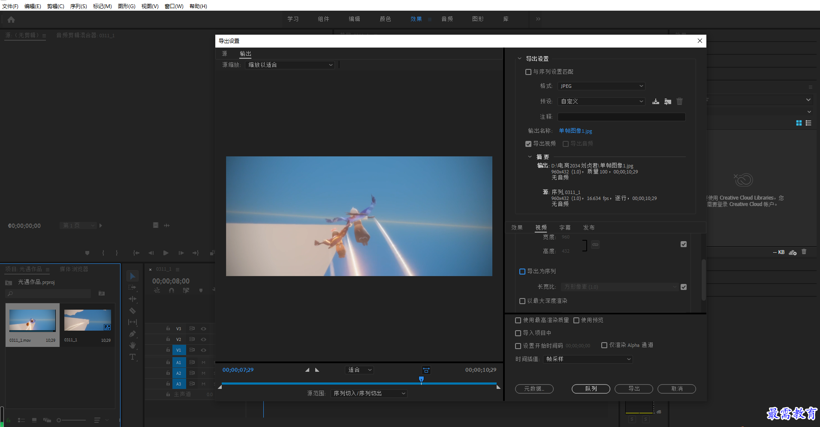The height and width of the screenshot is (427, 820).
Task: Click the 元数据 Metadata button
Action: (534, 389)
